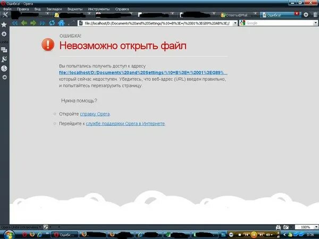This screenshot has height=239, width=319.
Task: Click the zoom 100% value field
Action: pos(305,227)
